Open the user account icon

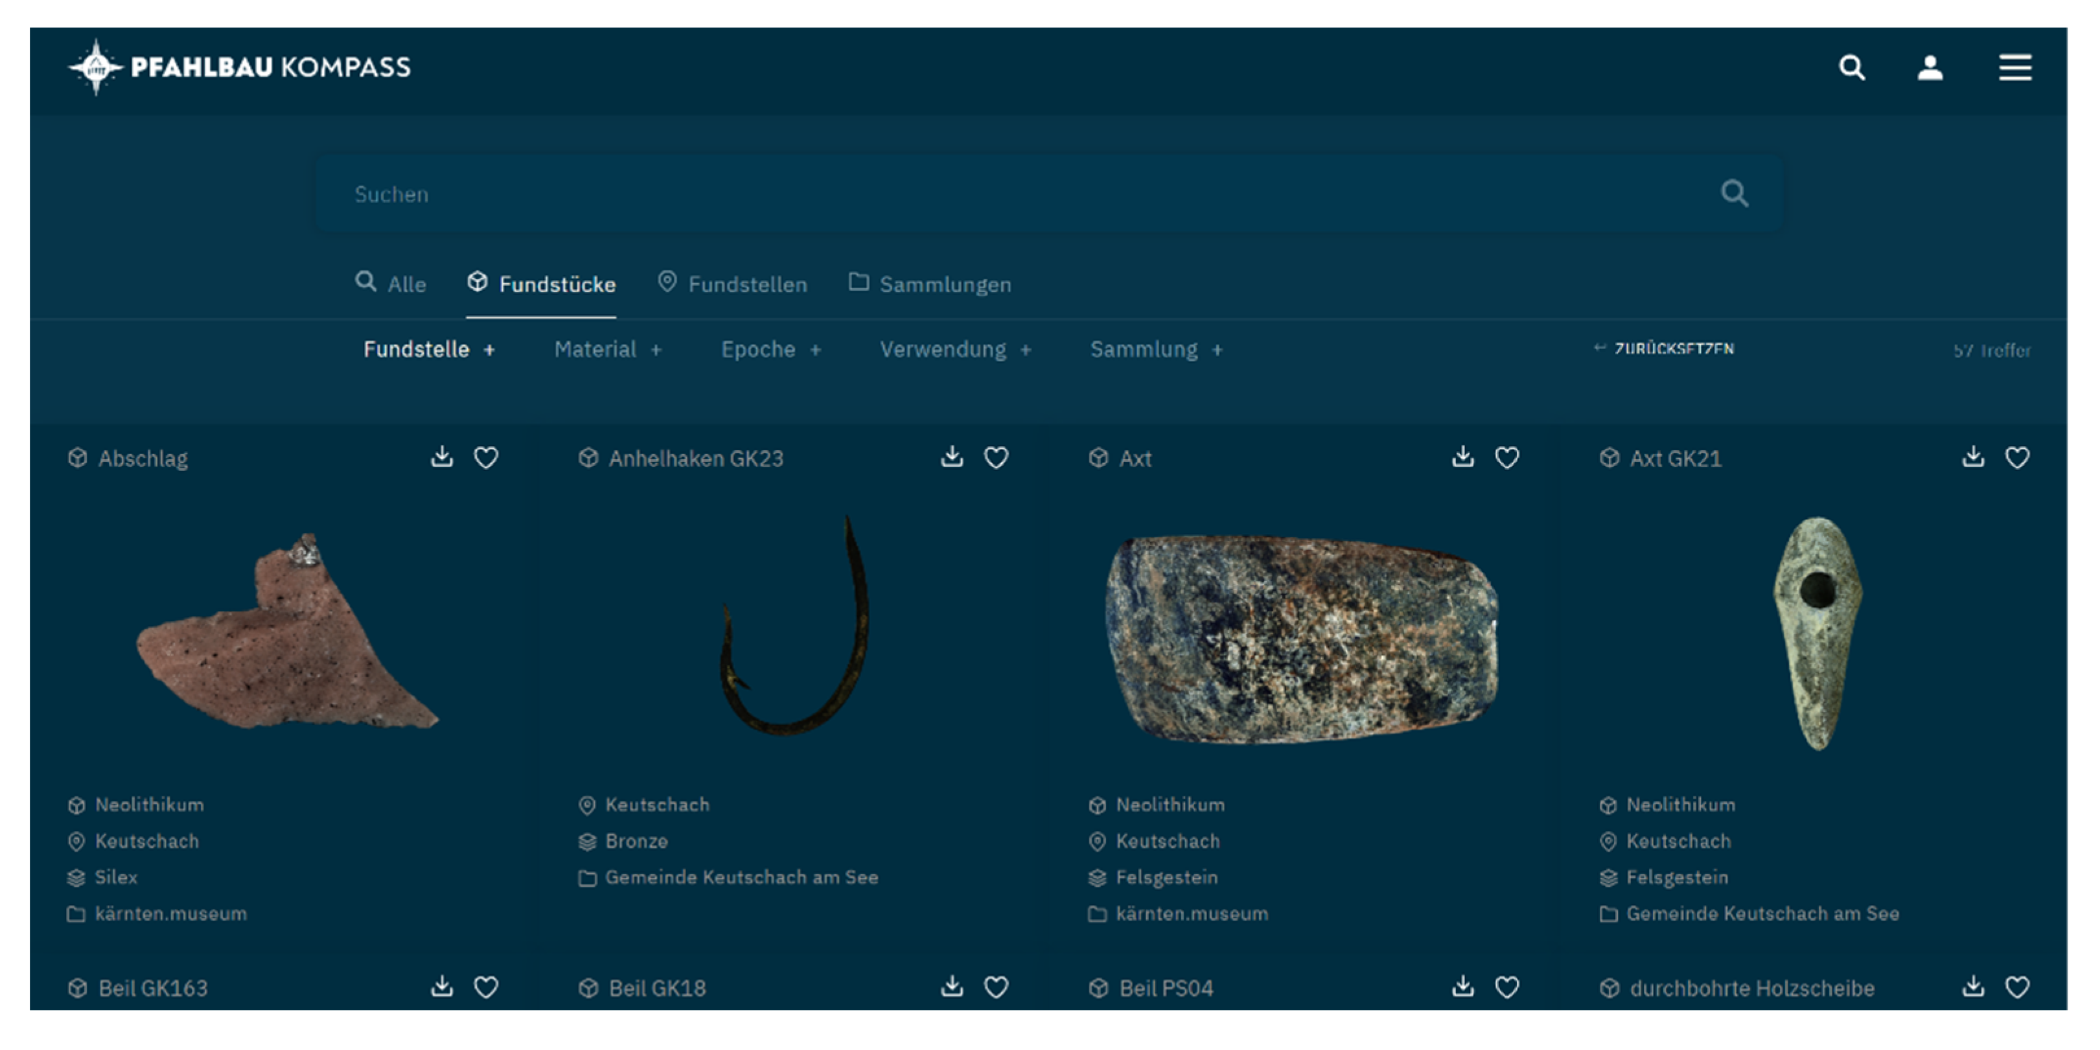click(x=1929, y=67)
